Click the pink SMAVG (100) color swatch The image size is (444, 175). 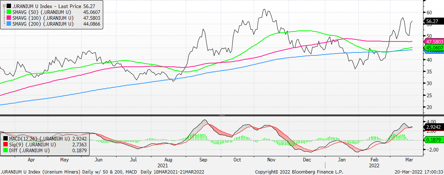(9, 18)
